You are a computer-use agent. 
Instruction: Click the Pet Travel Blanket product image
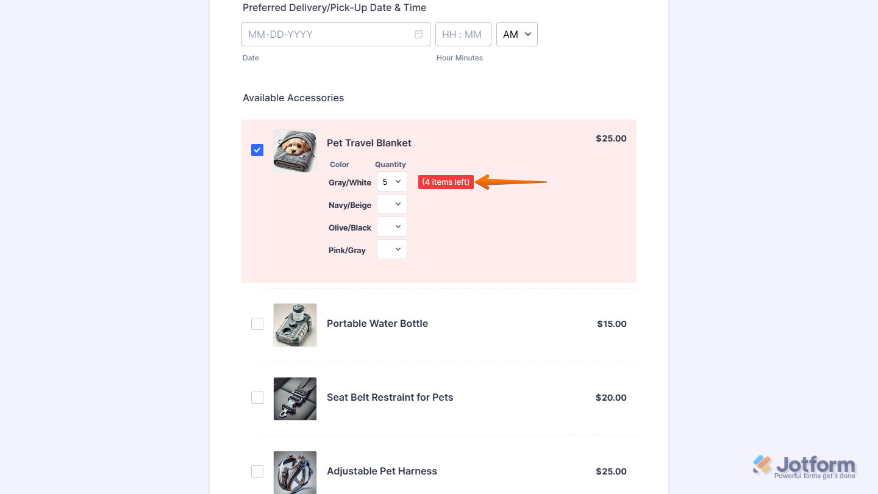point(295,151)
